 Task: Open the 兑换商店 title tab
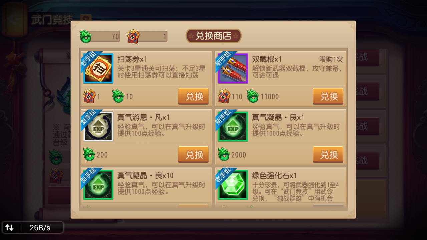pyautogui.click(x=213, y=36)
